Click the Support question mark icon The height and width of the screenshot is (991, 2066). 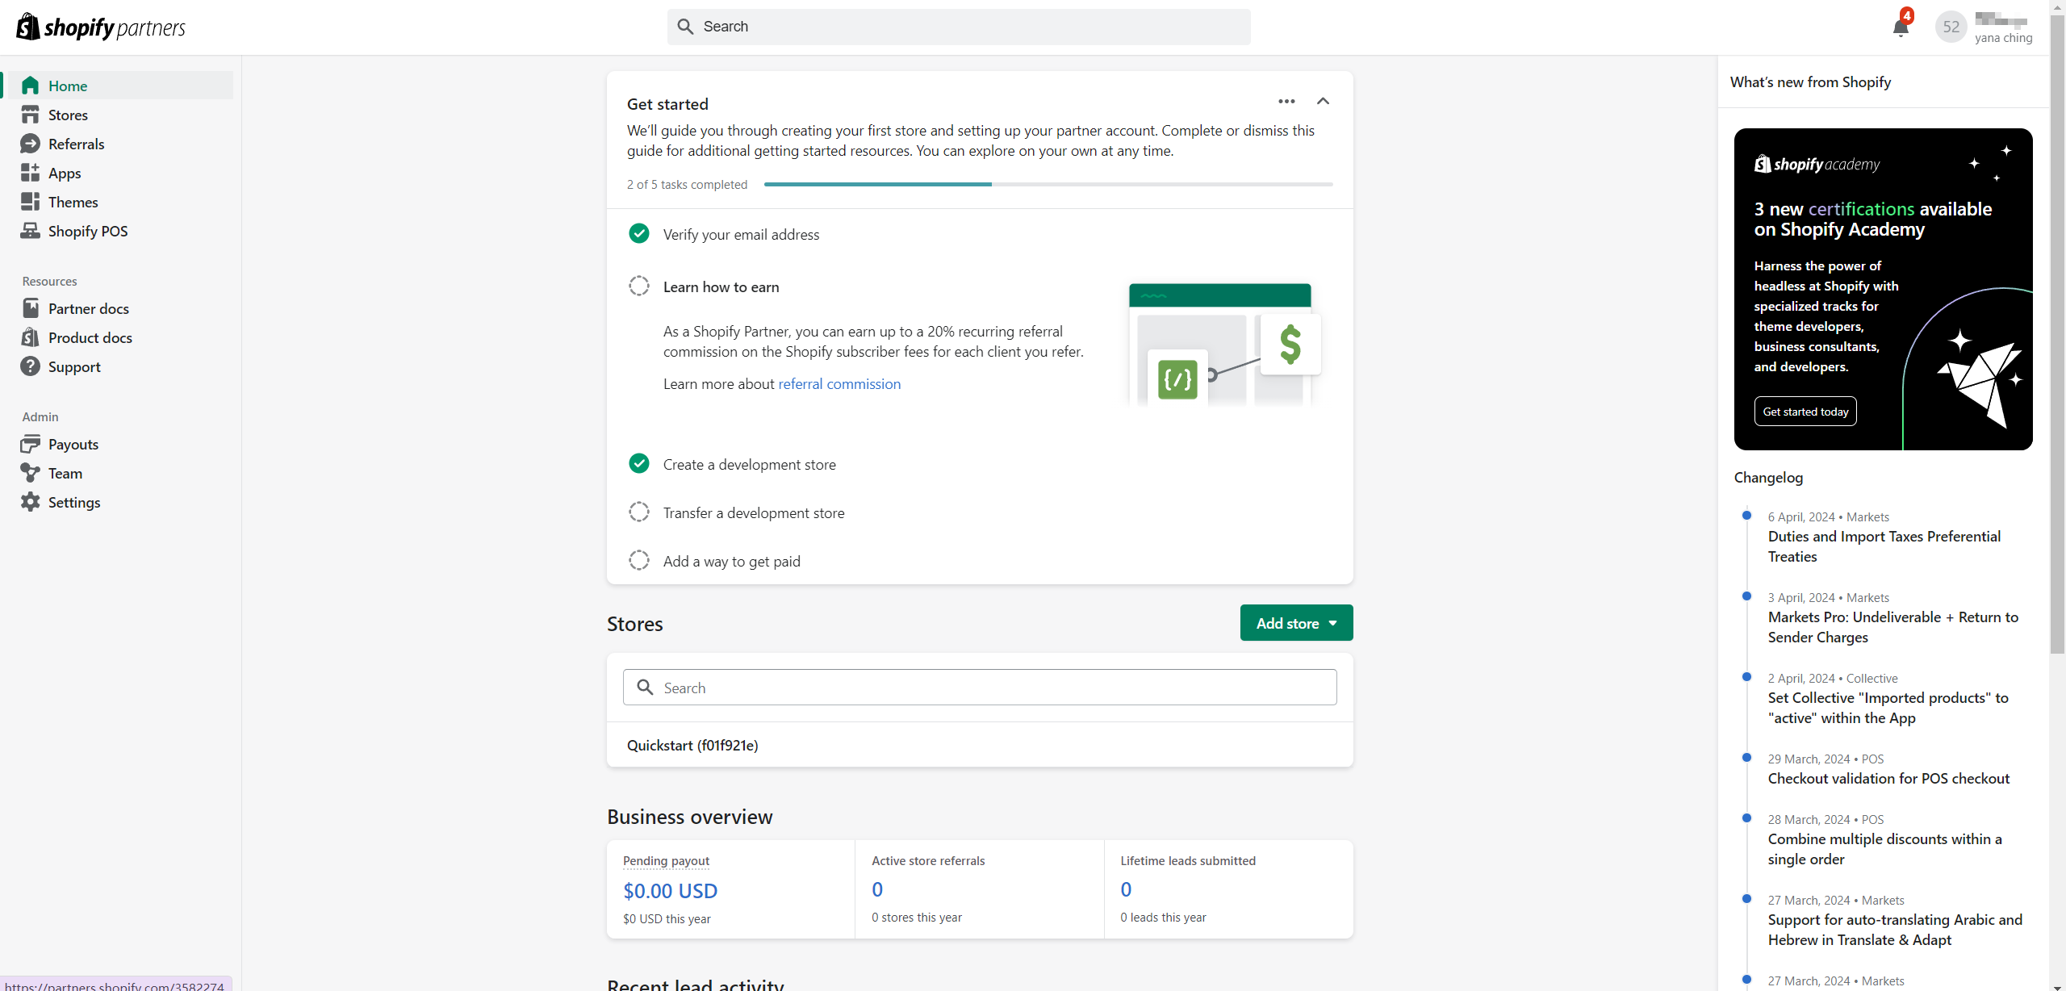click(30, 366)
